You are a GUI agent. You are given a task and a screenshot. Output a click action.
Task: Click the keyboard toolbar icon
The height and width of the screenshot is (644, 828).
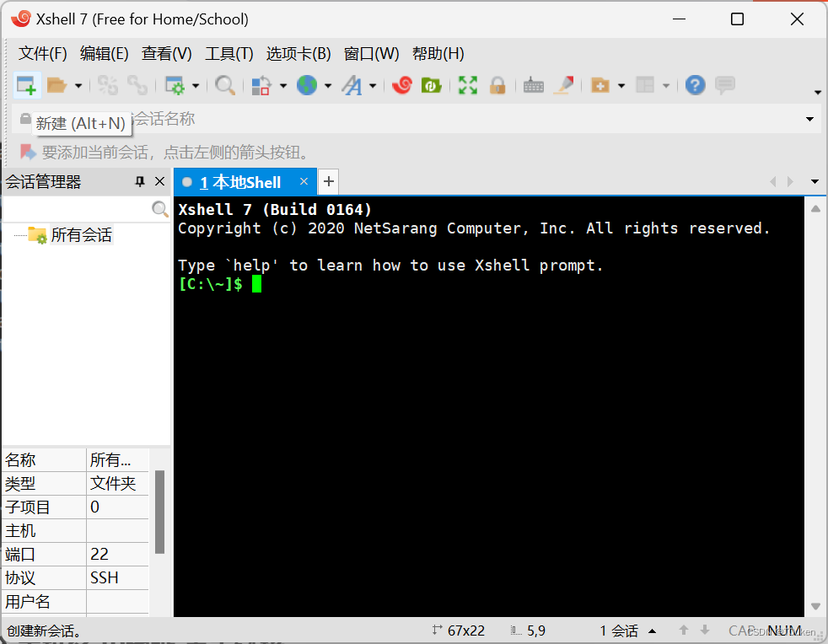tap(534, 85)
